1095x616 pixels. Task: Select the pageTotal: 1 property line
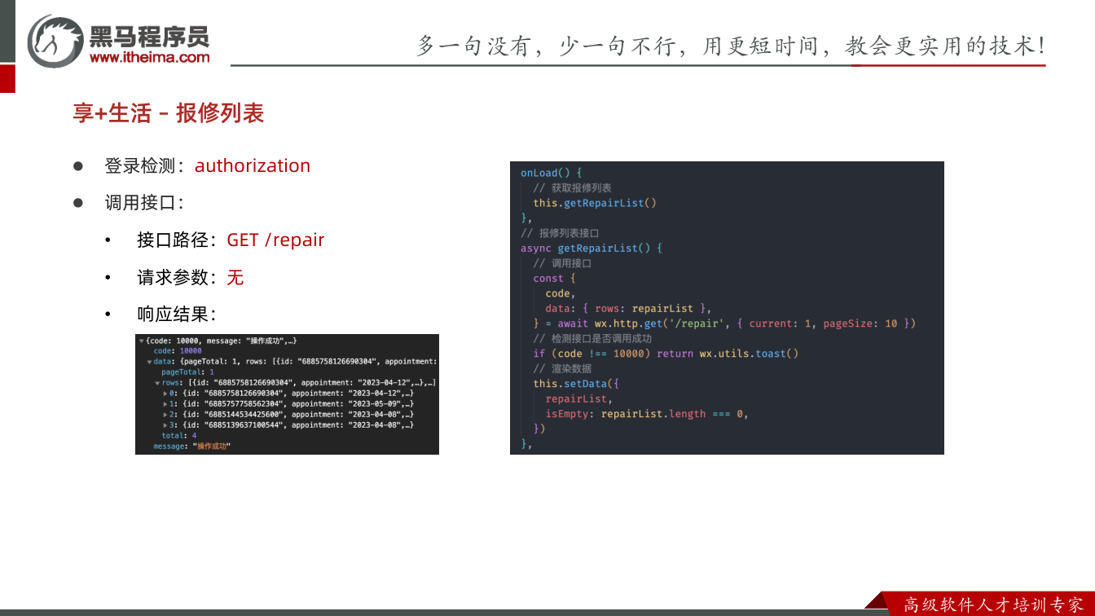[x=187, y=372]
